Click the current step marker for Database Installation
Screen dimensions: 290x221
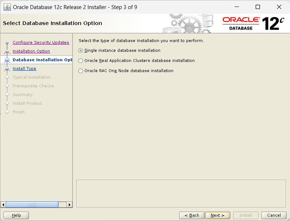tap(7, 60)
